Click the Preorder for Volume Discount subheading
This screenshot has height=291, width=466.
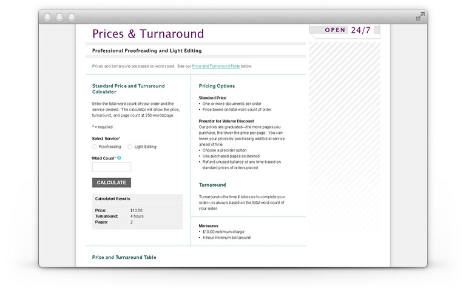pyautogui.click(x=226, y=121)
